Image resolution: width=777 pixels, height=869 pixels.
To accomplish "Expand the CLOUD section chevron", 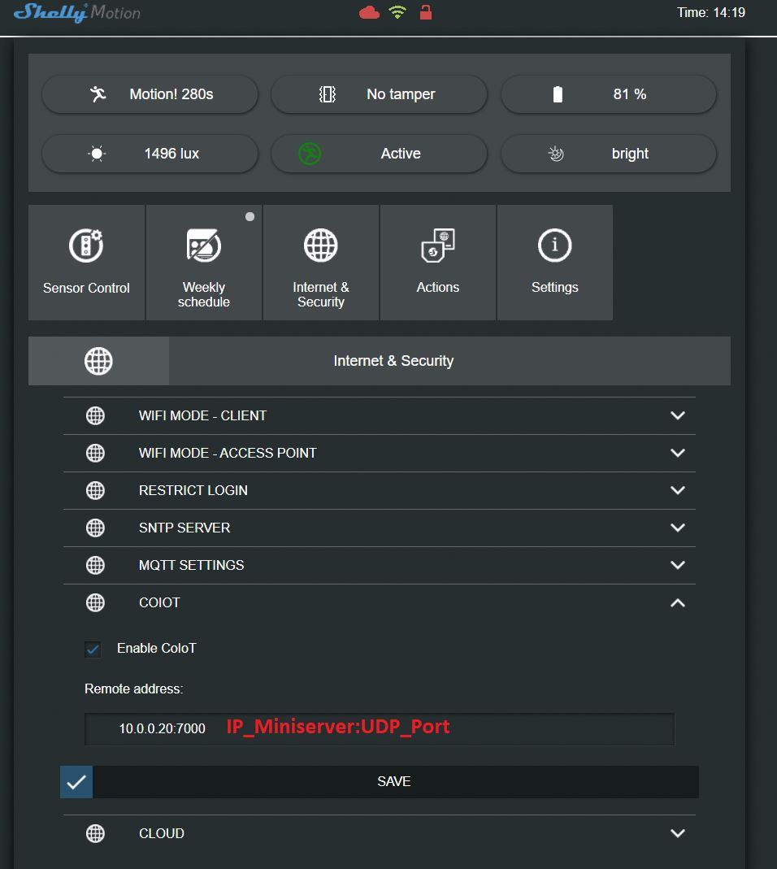I will pos(678,833).
